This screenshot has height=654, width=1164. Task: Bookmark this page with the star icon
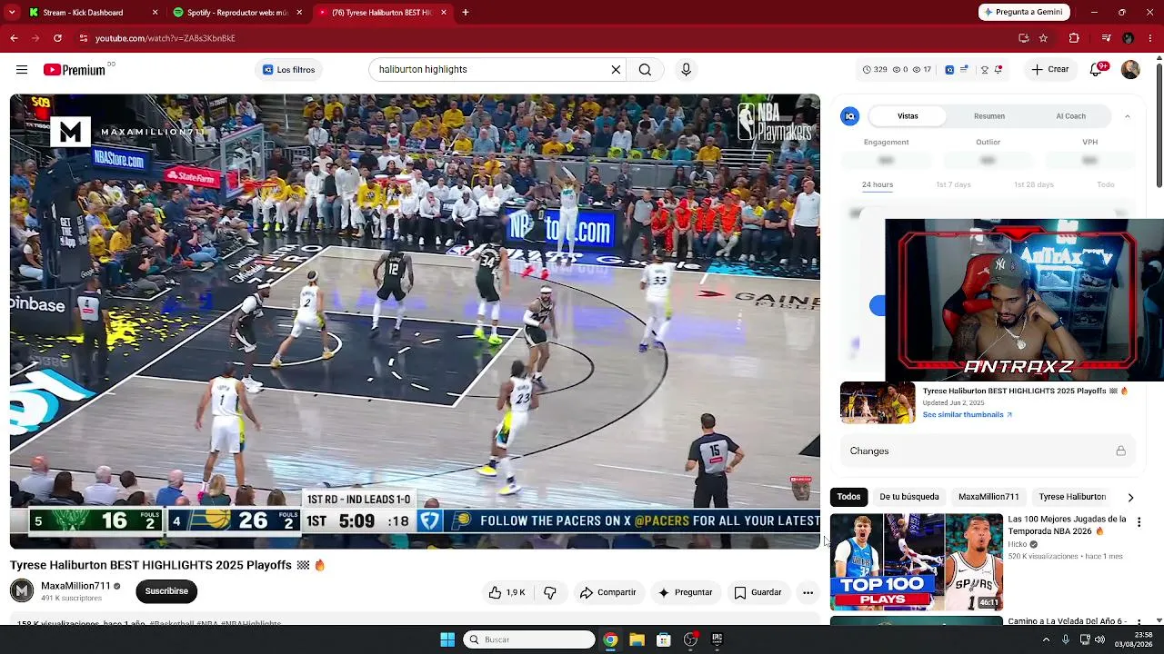point(1043,38)
